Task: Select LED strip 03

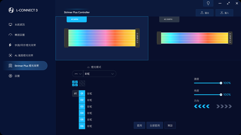Action: click(x=82, y=107)
